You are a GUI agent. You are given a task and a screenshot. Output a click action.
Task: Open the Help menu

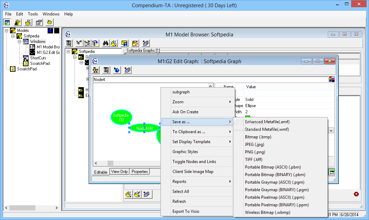click(68, 14)
